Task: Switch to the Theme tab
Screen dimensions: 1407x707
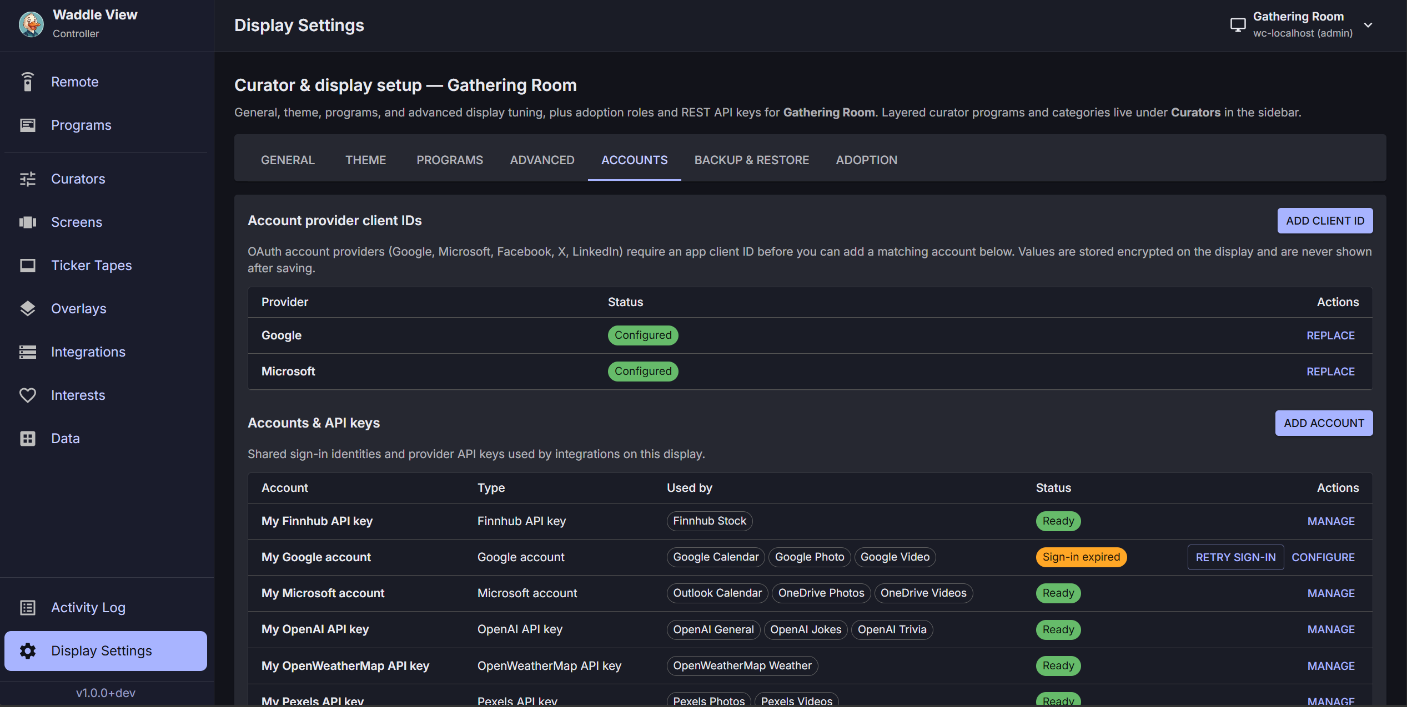Action: pos(365,160)
